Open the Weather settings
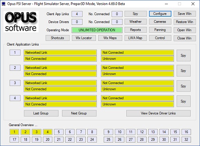 [x=136, y=22]
